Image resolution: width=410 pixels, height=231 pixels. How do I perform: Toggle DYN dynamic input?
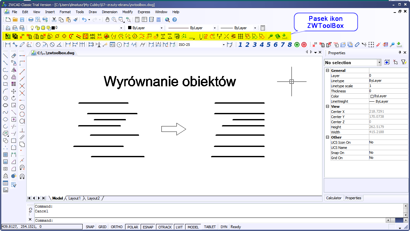224,227
